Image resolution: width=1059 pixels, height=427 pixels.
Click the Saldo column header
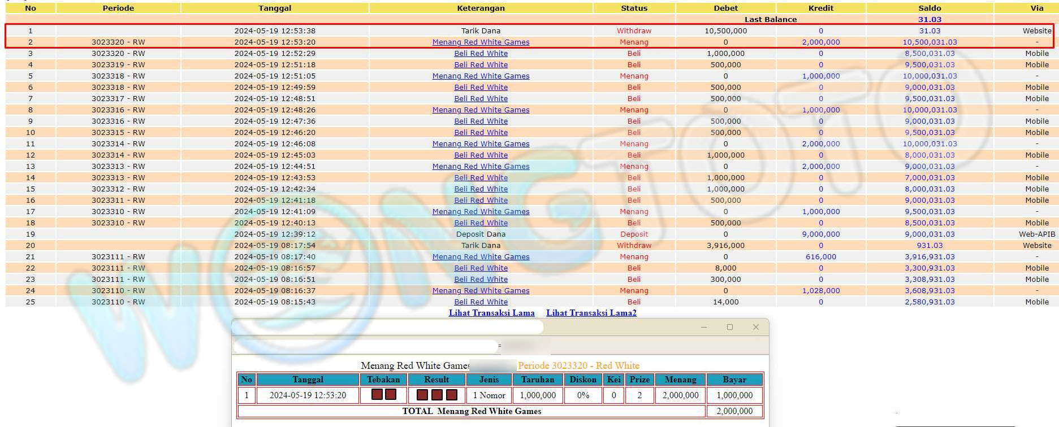pyautogui.click(x=930, y=8)
